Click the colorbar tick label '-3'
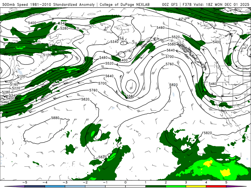The height and width of the screenshot is (188, 251). click(x=65, y=182)
